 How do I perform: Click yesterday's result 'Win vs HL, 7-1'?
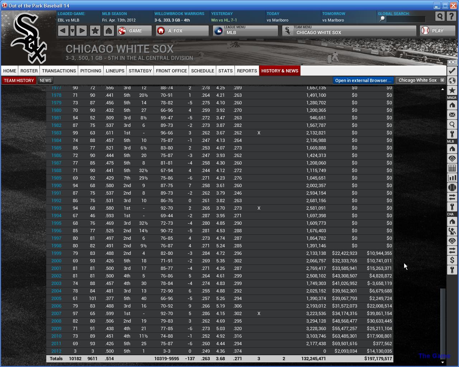click(x=224, y=20)
